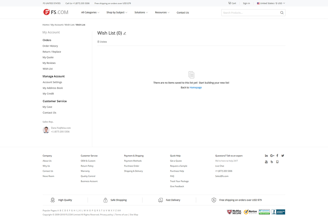This screenshot has width=328, height=223.
Task: Open Why Us footer link
Action: (46, 166)
